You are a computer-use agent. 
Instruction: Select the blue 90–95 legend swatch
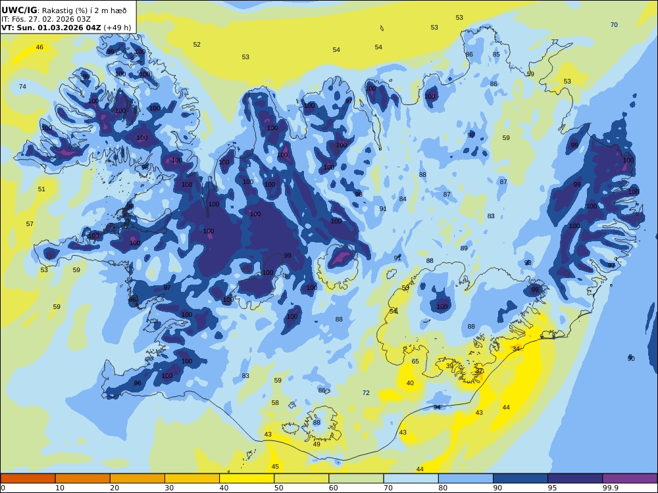tap(520, 479)
